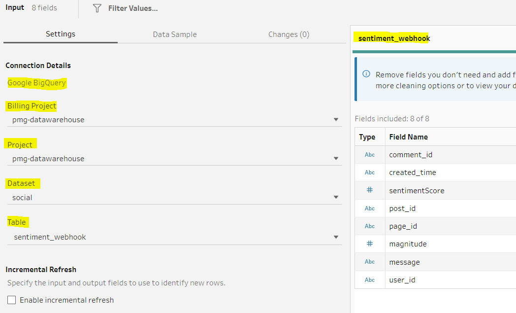The width and height of the screenshot is (516, 313).
Task: Click the Abc type icon for user_id
Action: point(369,280)
